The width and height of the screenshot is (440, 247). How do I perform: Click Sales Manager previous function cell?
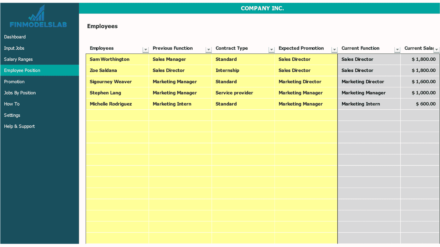180,59
